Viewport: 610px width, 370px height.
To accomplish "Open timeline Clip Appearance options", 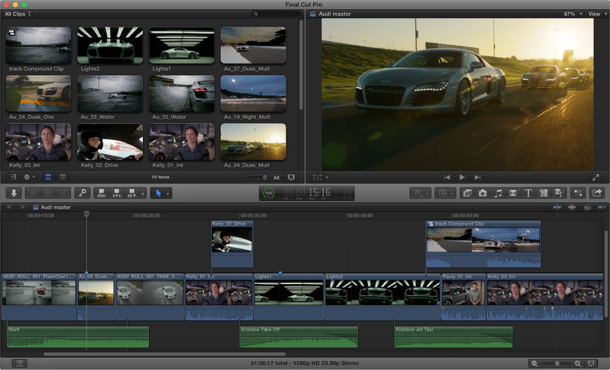I will (591, 363).
